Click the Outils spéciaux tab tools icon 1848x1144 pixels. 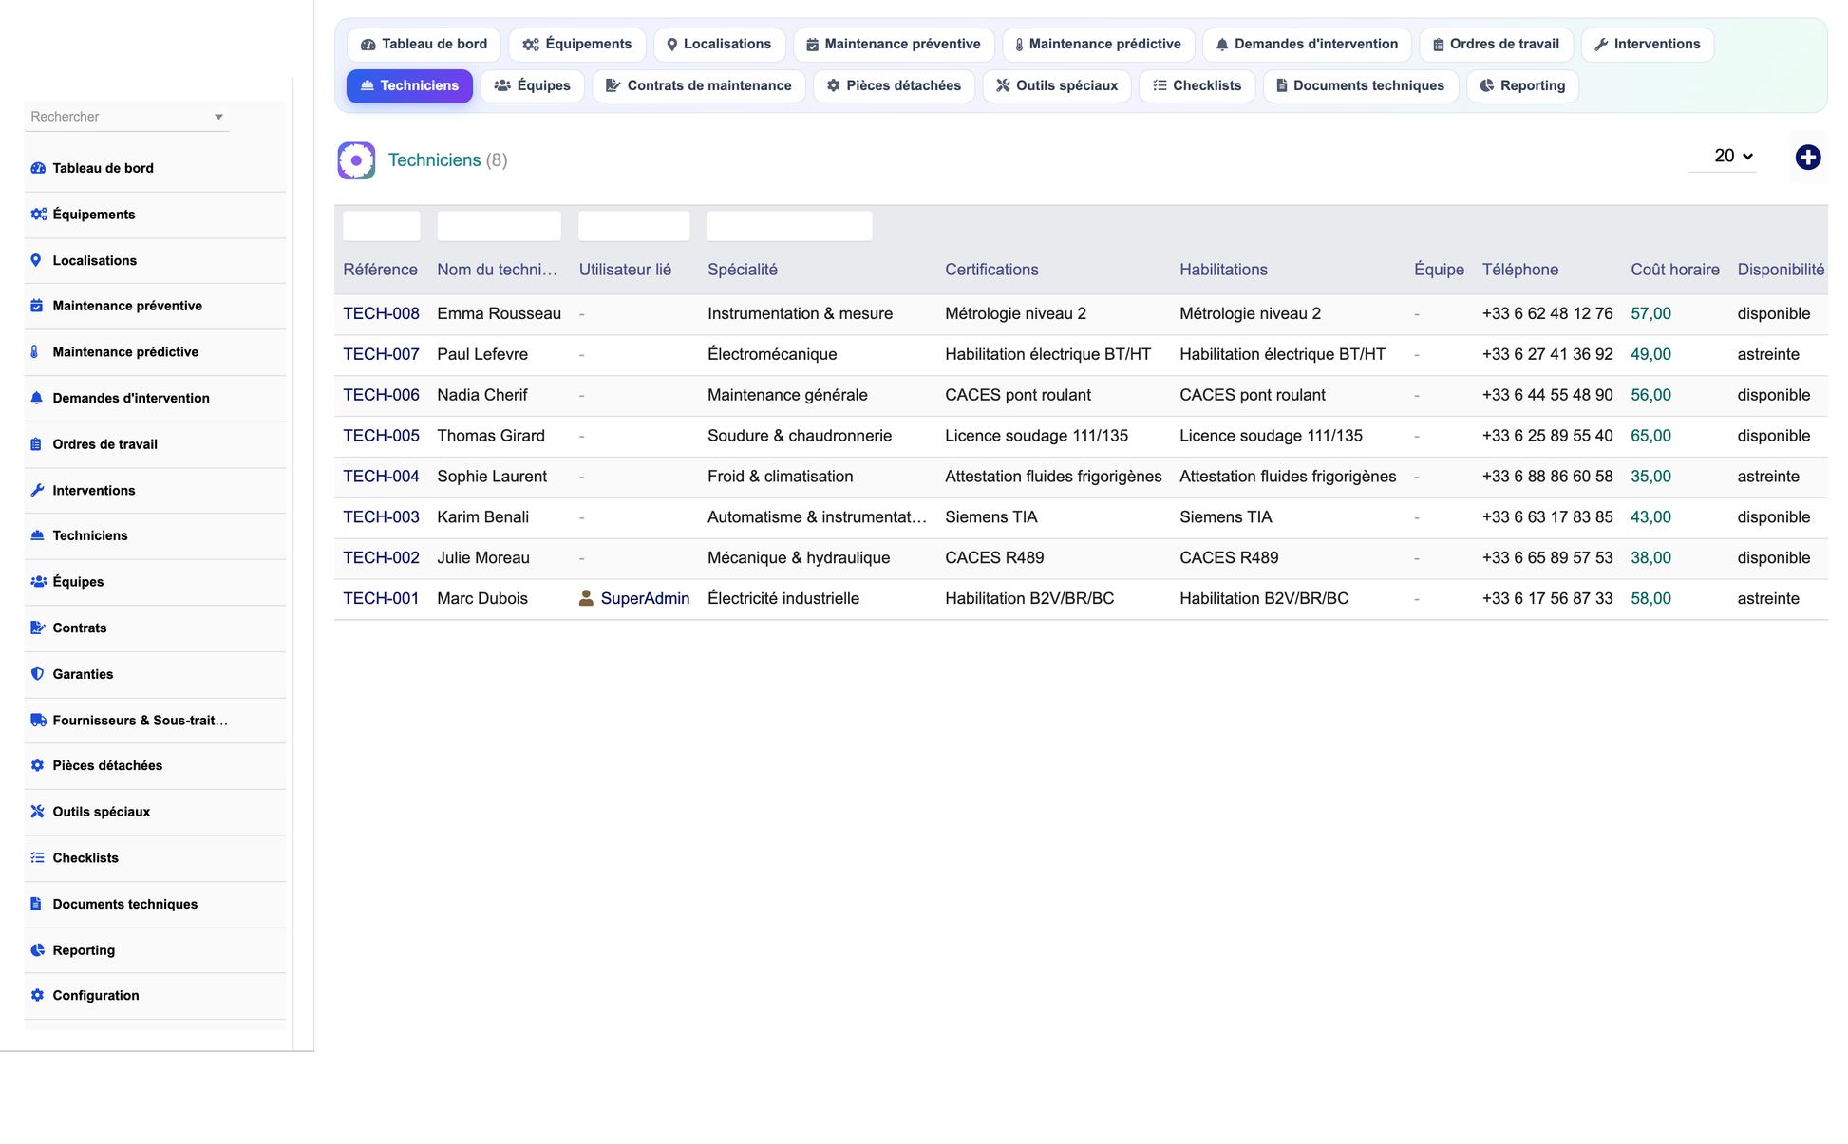point(1003,85)
